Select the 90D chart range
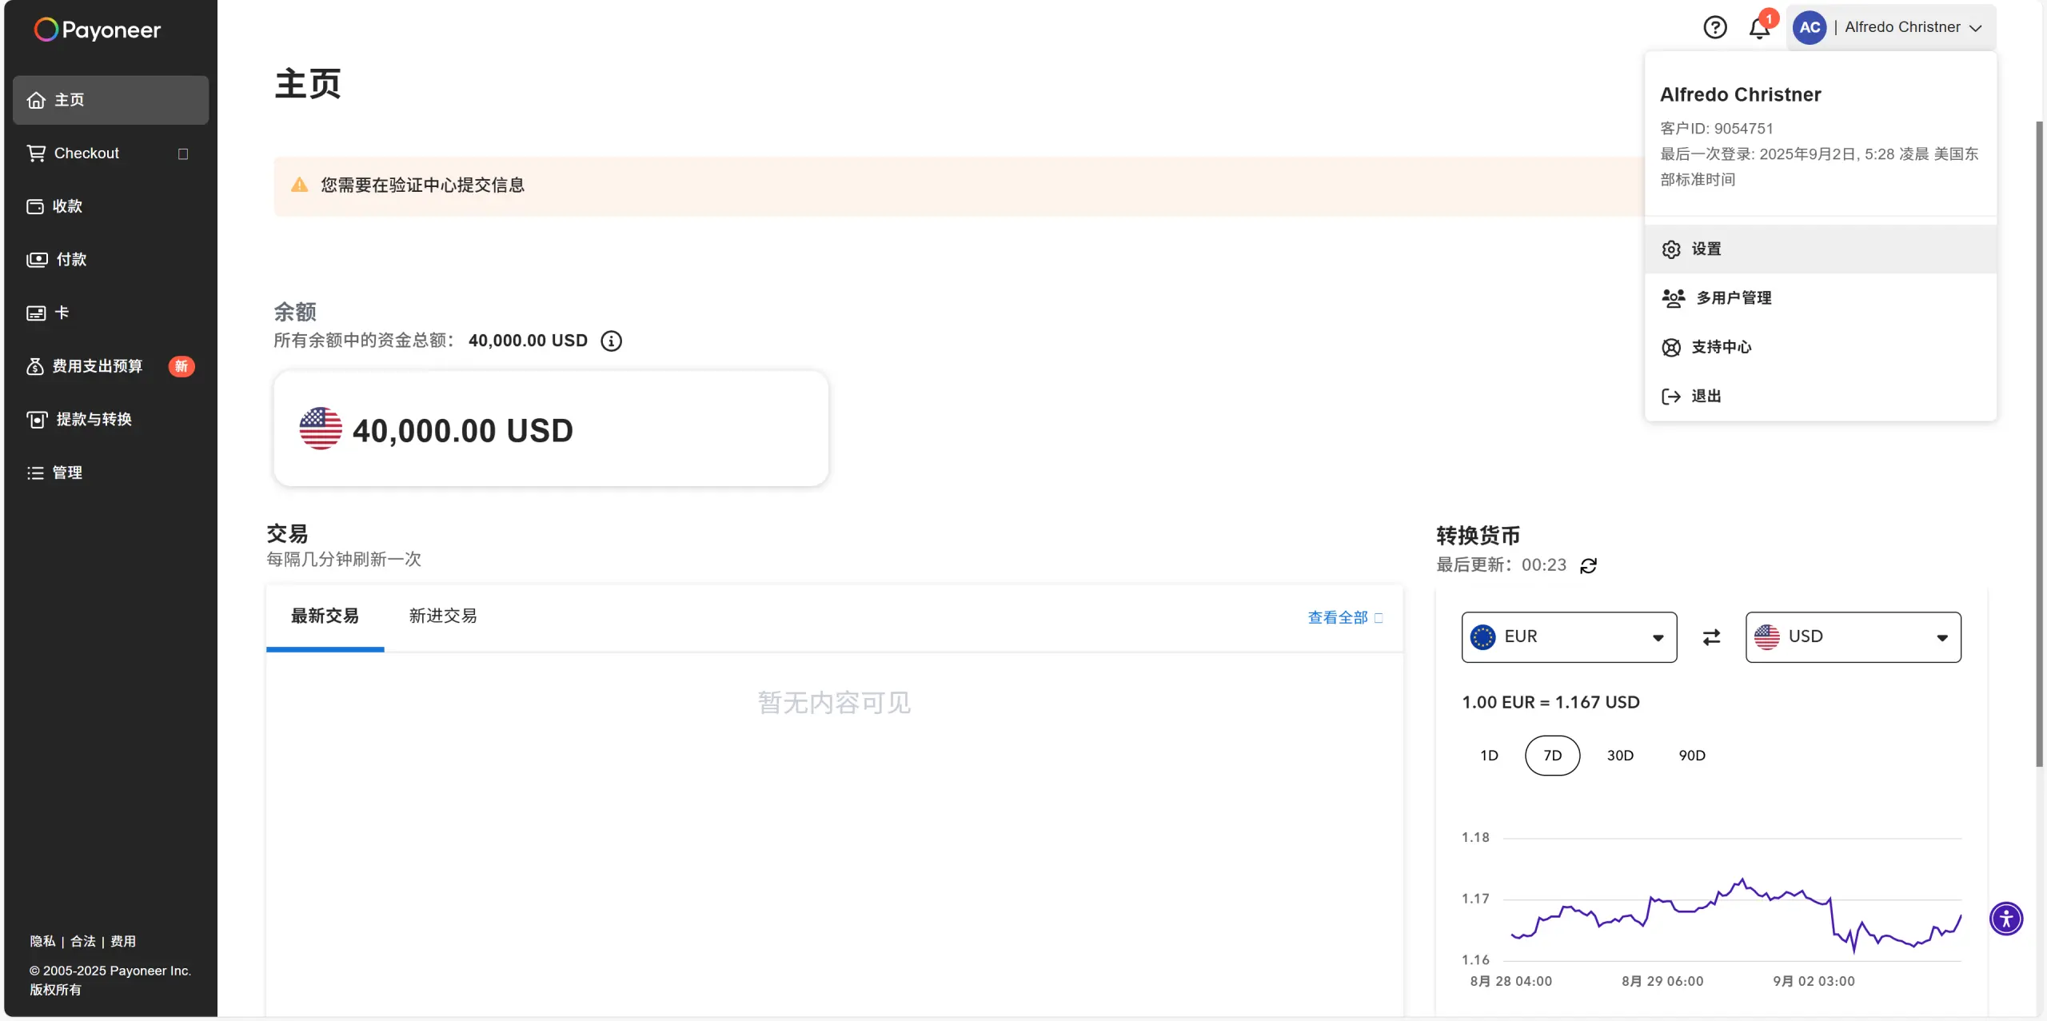The image size is (2047, 1021). [1692, 756]
